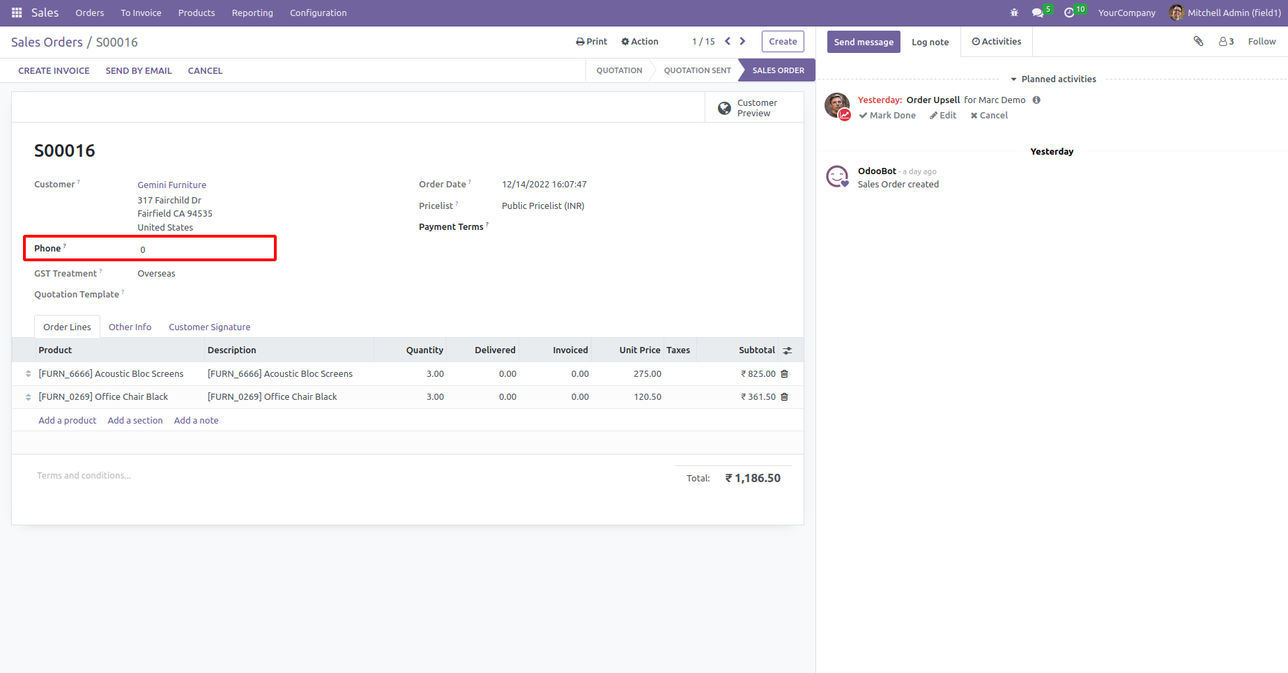This screenshot has height=673, width=1288.
Task: Select the Order Lines tab
Action: pos(67,327)
